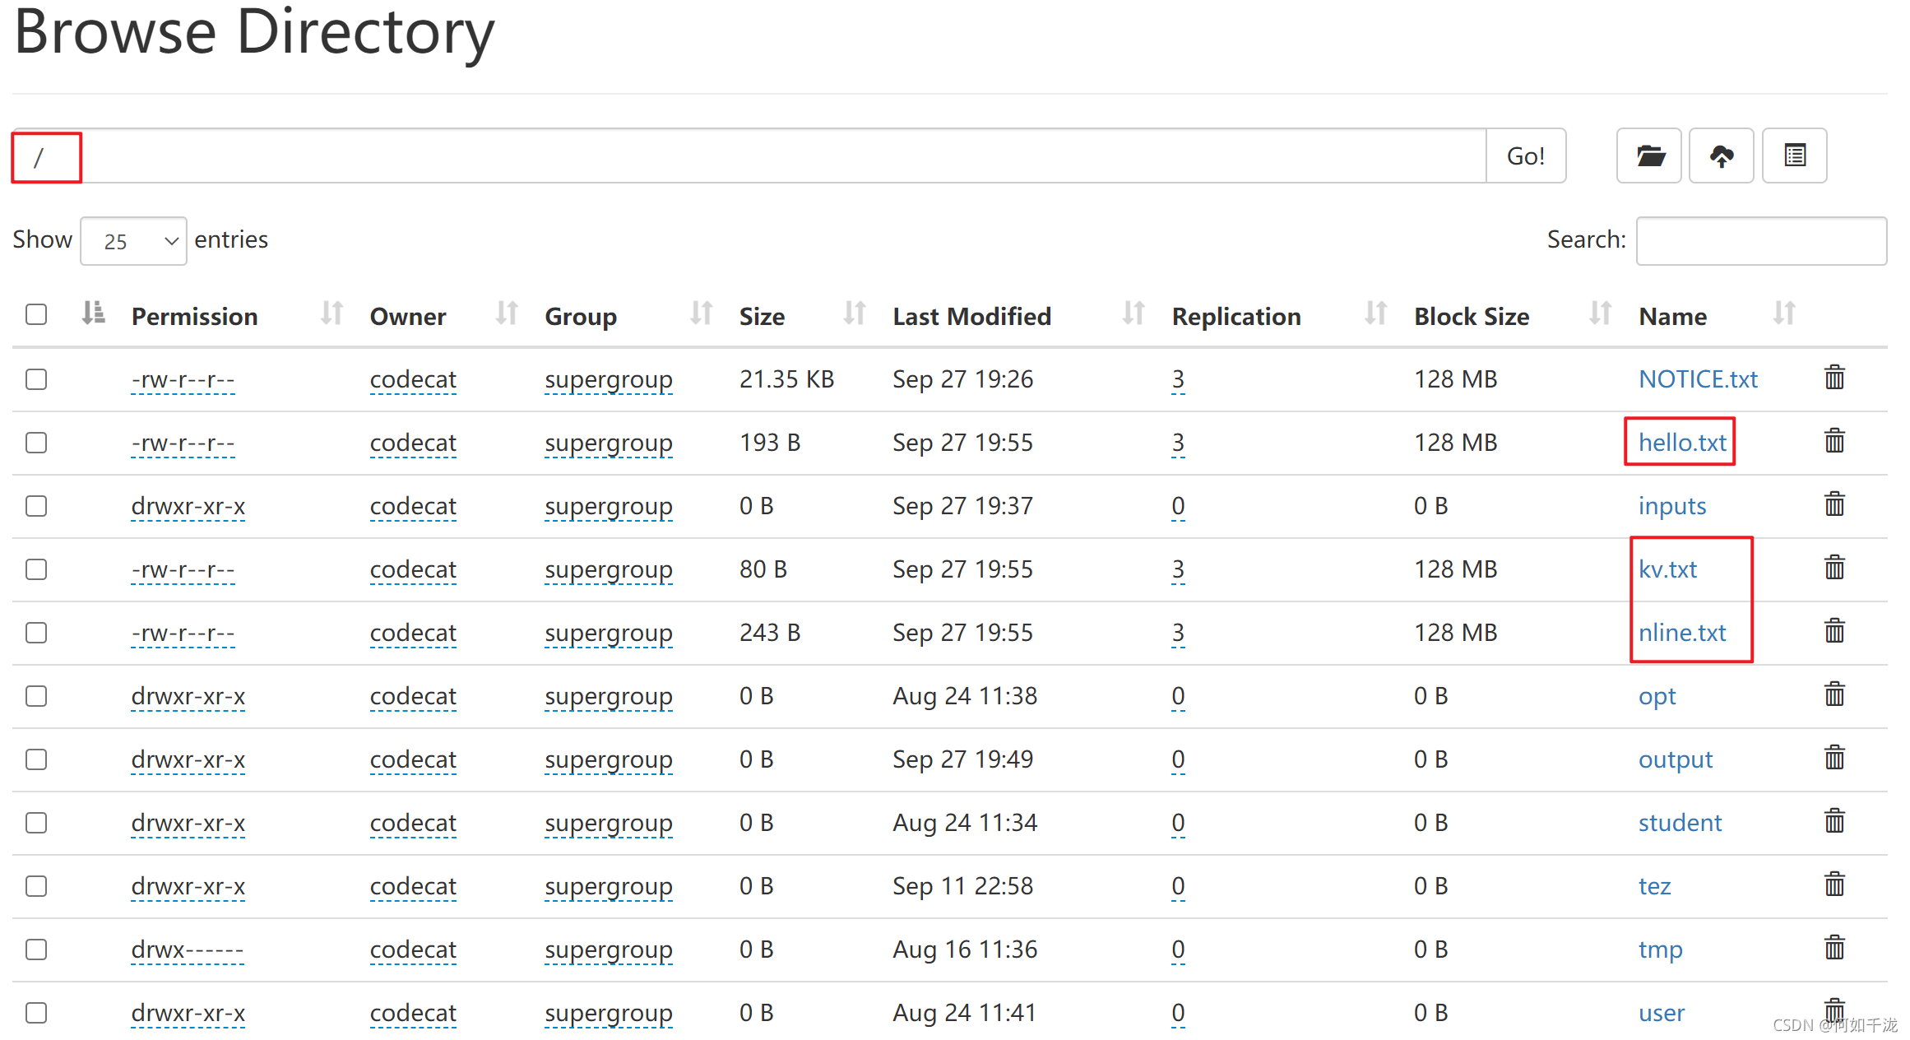Sort table by Size column arrows
Screen dimensions: 1910x1040
click(855, 313)
